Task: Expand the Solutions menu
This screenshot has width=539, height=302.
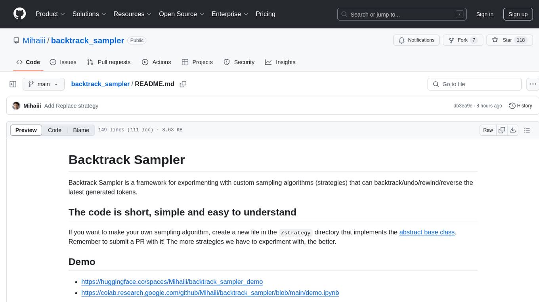Action: [x=89, y=14]
